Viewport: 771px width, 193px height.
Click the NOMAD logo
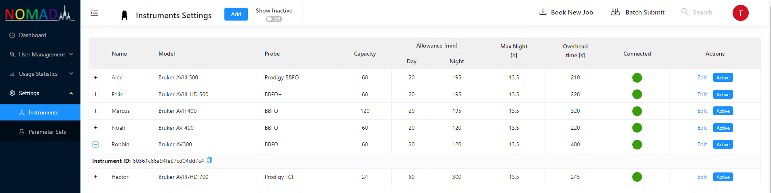[40, 13]
